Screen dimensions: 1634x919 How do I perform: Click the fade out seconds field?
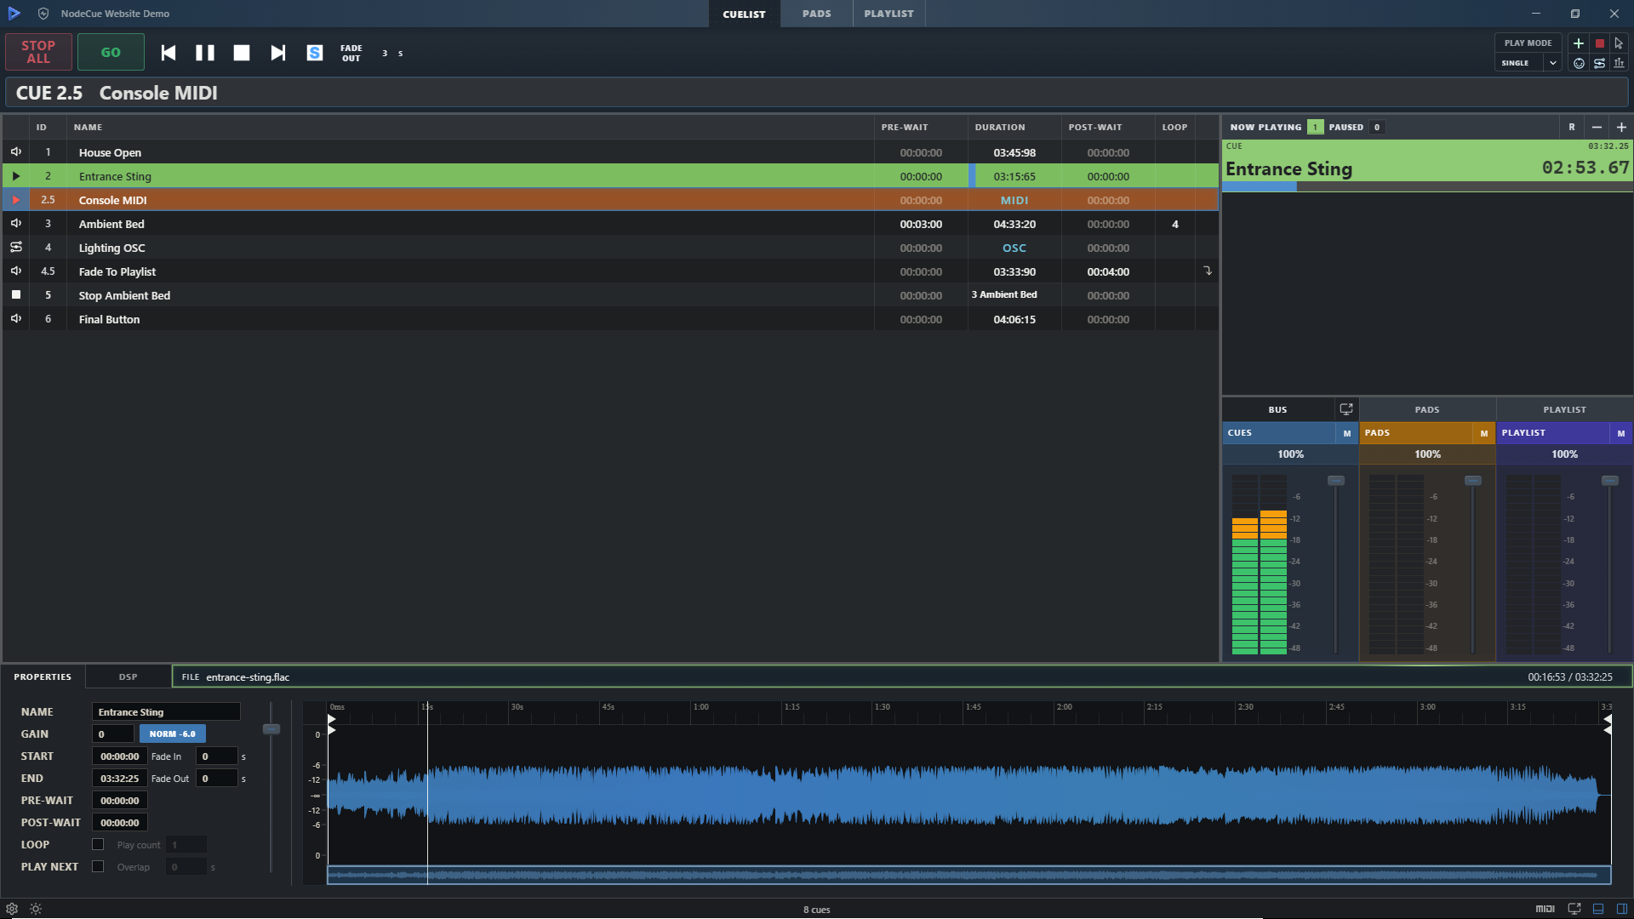(216, 778)
